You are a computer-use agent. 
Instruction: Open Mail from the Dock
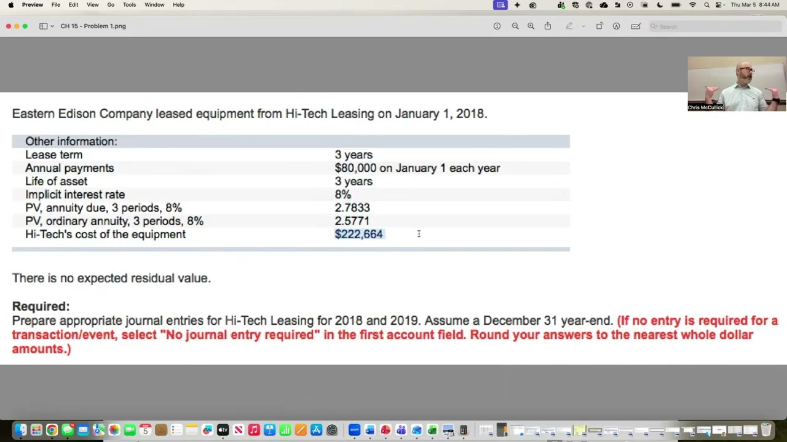(x=83, y=430)
